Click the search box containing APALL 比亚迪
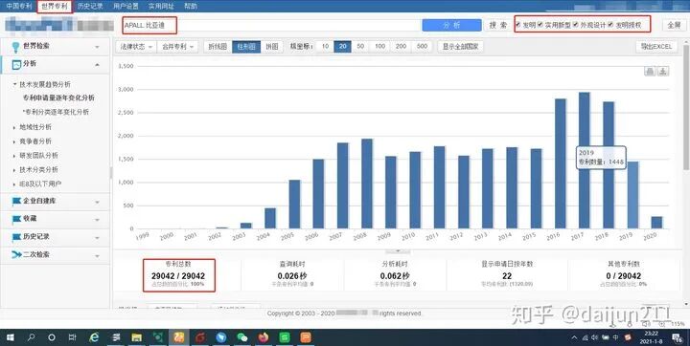This screenshot has width=690, height=346. [x=271, y=25]
